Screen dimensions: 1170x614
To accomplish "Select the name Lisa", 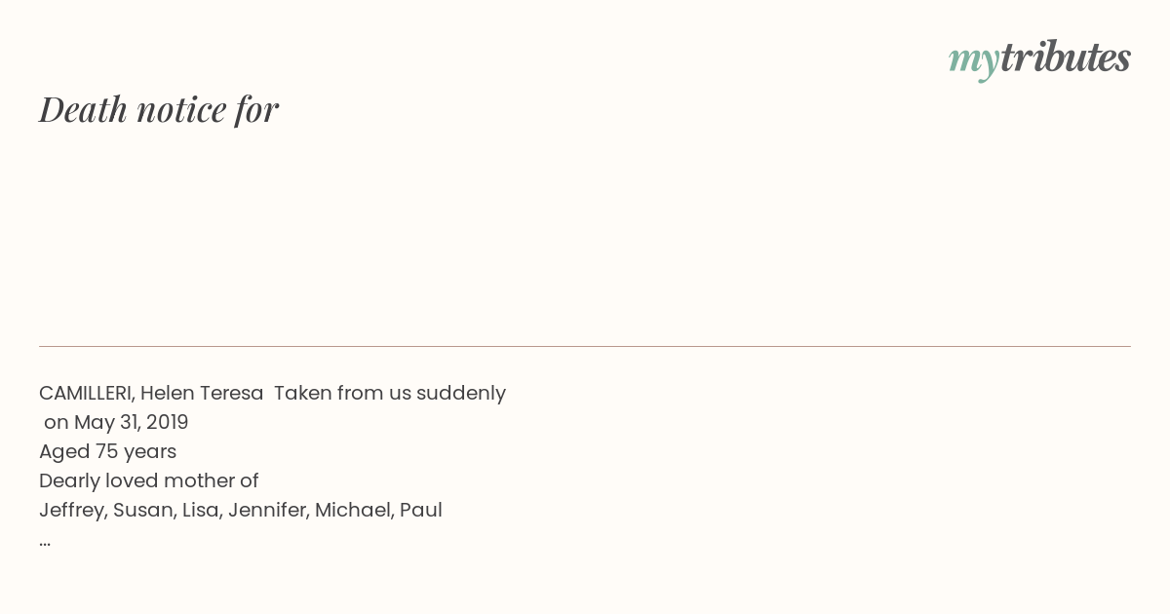I will click(x=202, y=511).
